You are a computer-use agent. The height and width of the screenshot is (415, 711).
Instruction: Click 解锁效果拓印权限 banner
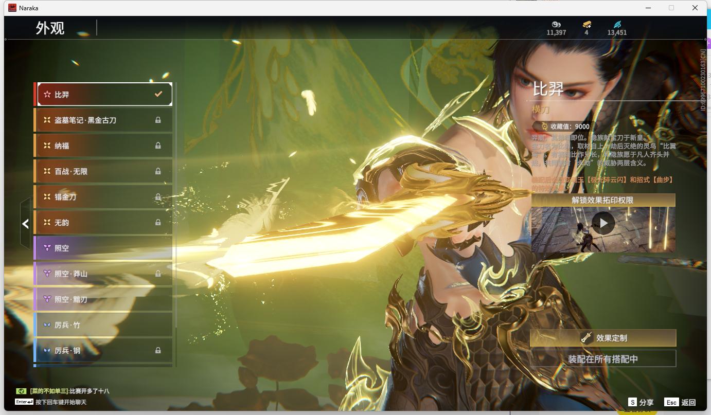[603, 200]
